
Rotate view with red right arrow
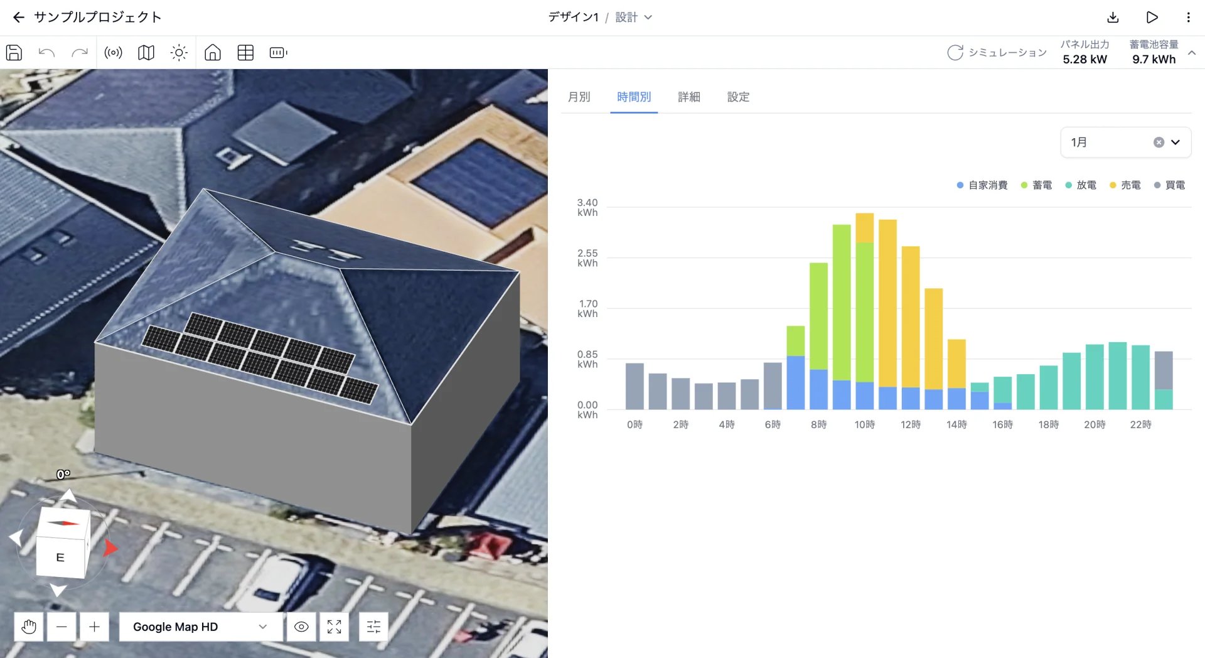click(x=110, y=547)
